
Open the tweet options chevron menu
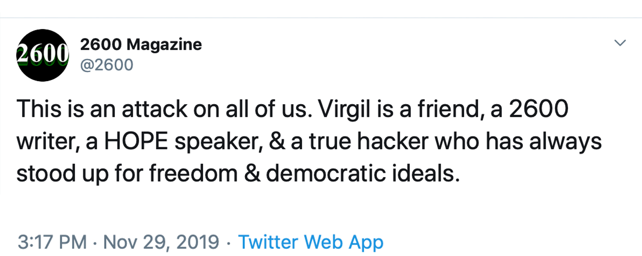620,43
